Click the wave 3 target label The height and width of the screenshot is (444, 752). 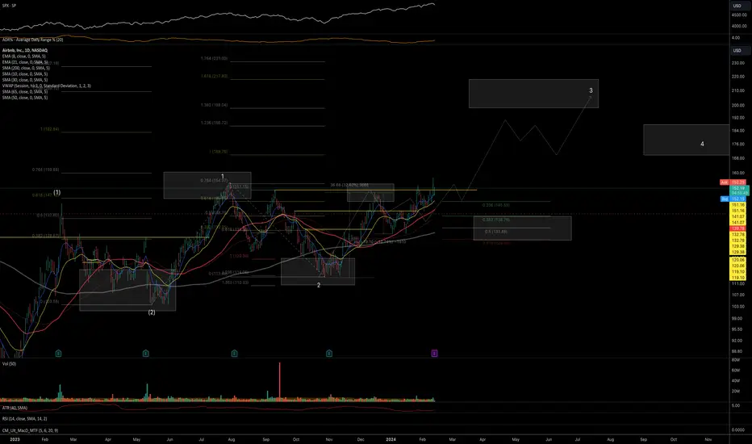591,90
